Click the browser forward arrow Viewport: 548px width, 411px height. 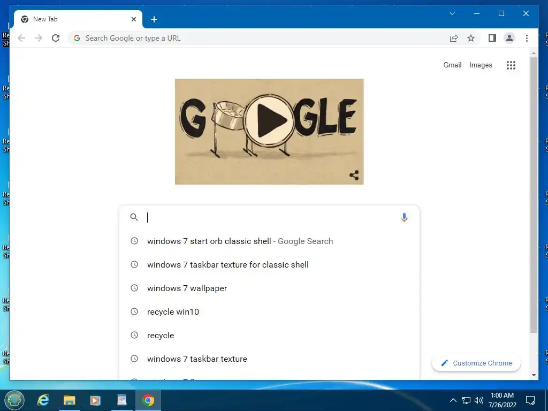pyautogui.click(x=39, y=38)
